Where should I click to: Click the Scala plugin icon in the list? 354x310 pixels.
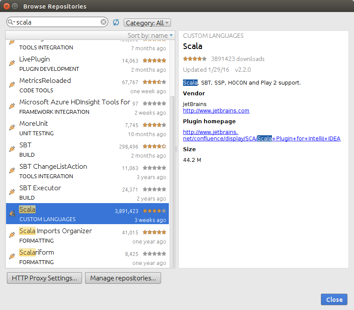12,213
